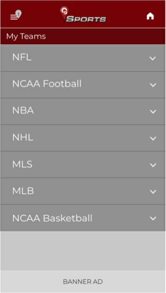Select the NFL league row label
The width and height of the screenshot is (166, 293).
pyautogui.click(x=22, y=57)
